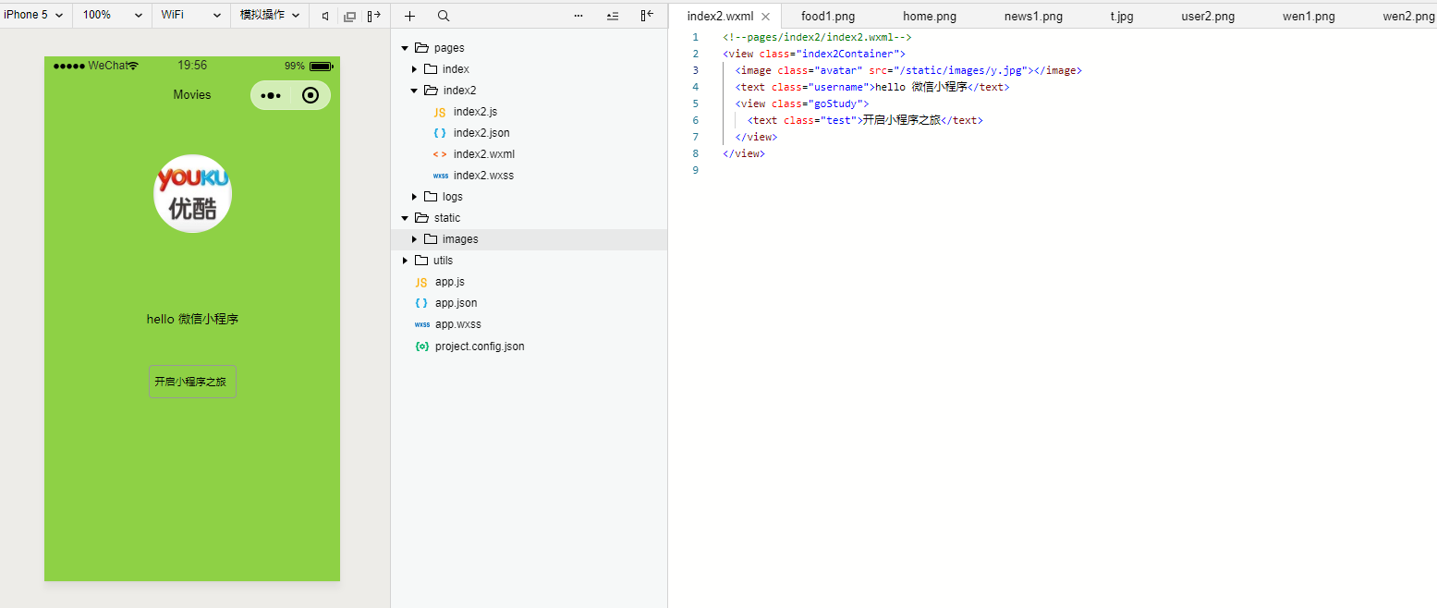1437x608 pixels.
Task: Switch to the news1.png tab
Action: click(x=1033, y=17)
